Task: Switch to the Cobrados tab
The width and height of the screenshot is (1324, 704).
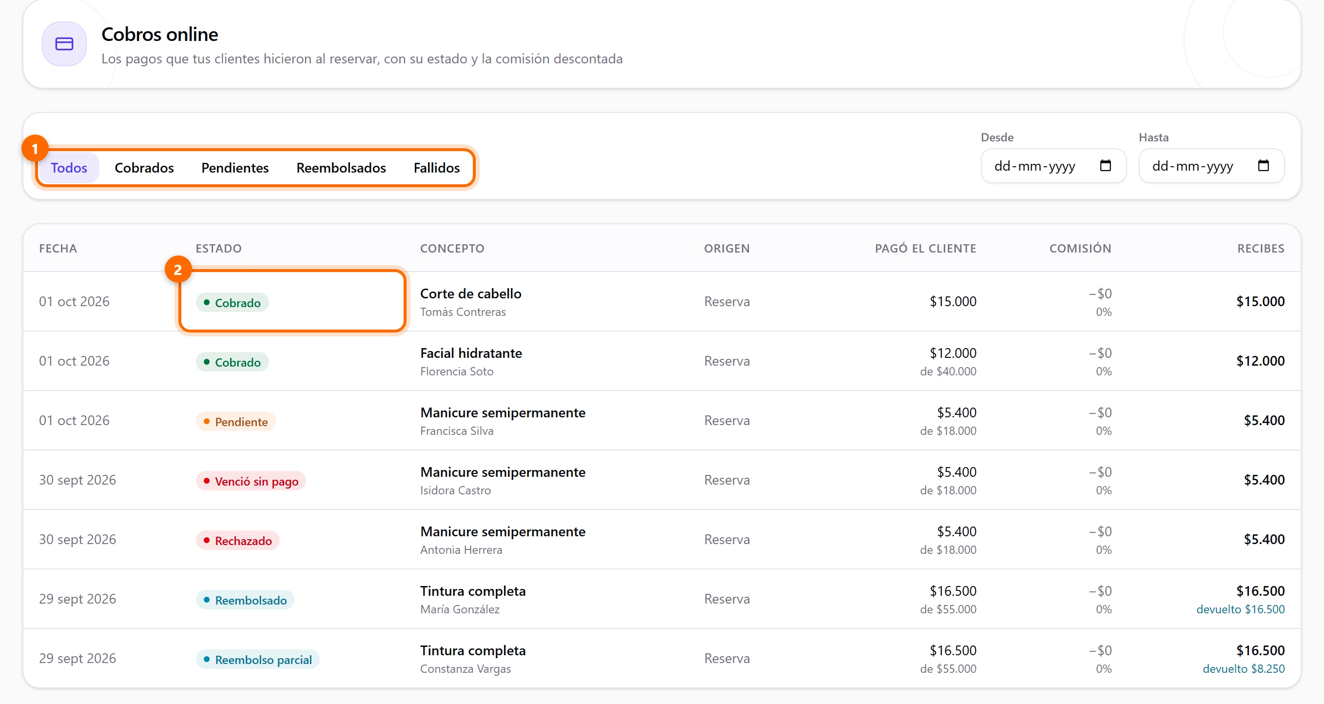Action: [144, 168]
